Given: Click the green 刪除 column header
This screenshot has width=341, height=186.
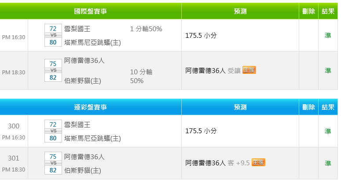Looking at the screenshot, I should click(308, 11).
